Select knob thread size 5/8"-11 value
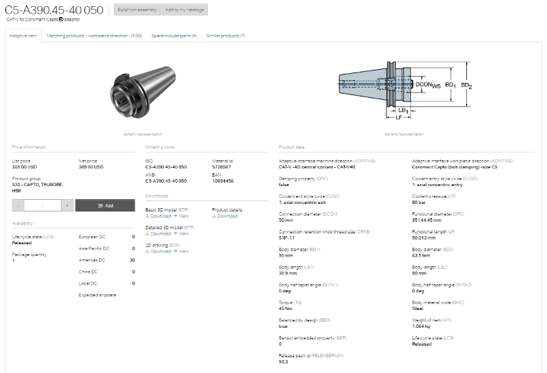The width and height of the screenshot is (547, 373). click(x=286, y=238)
